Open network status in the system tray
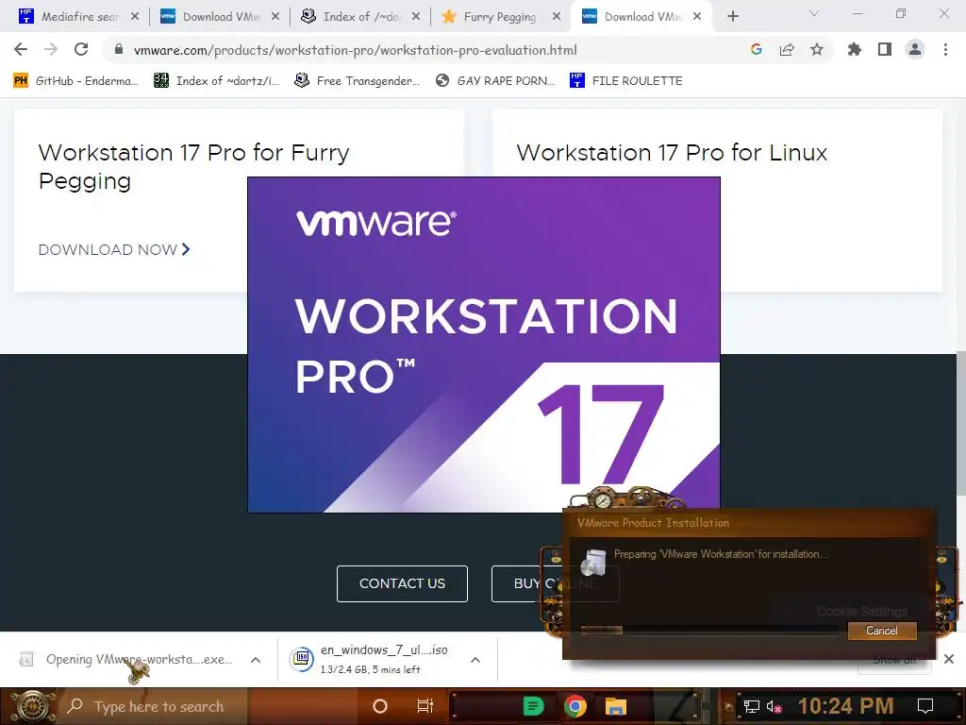 coord(751,706)
